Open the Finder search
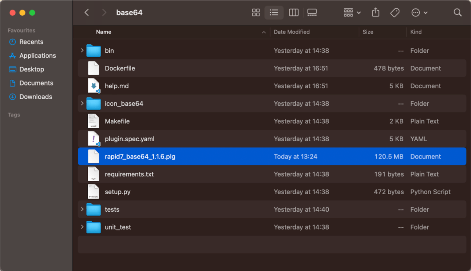 coord(457,13)
